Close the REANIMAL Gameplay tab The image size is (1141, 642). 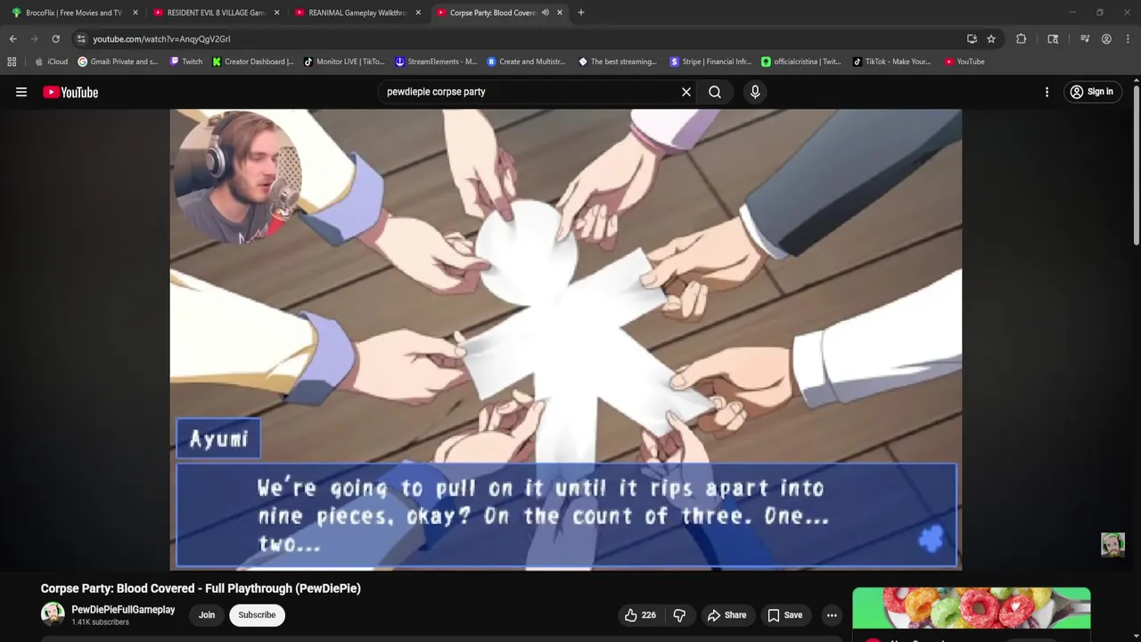click(418, 12)
